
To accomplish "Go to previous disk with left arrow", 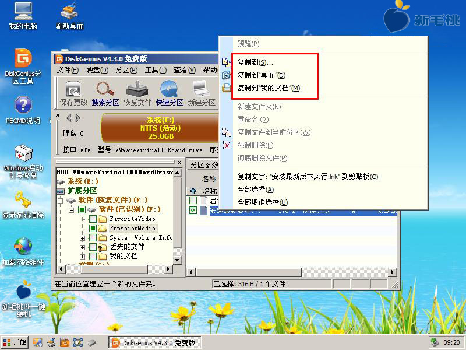I will click(x=69, y=118).
